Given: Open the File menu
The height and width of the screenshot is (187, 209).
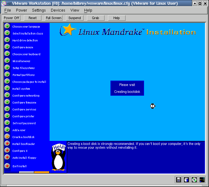Looking at the screenshot, I should 8,10.
